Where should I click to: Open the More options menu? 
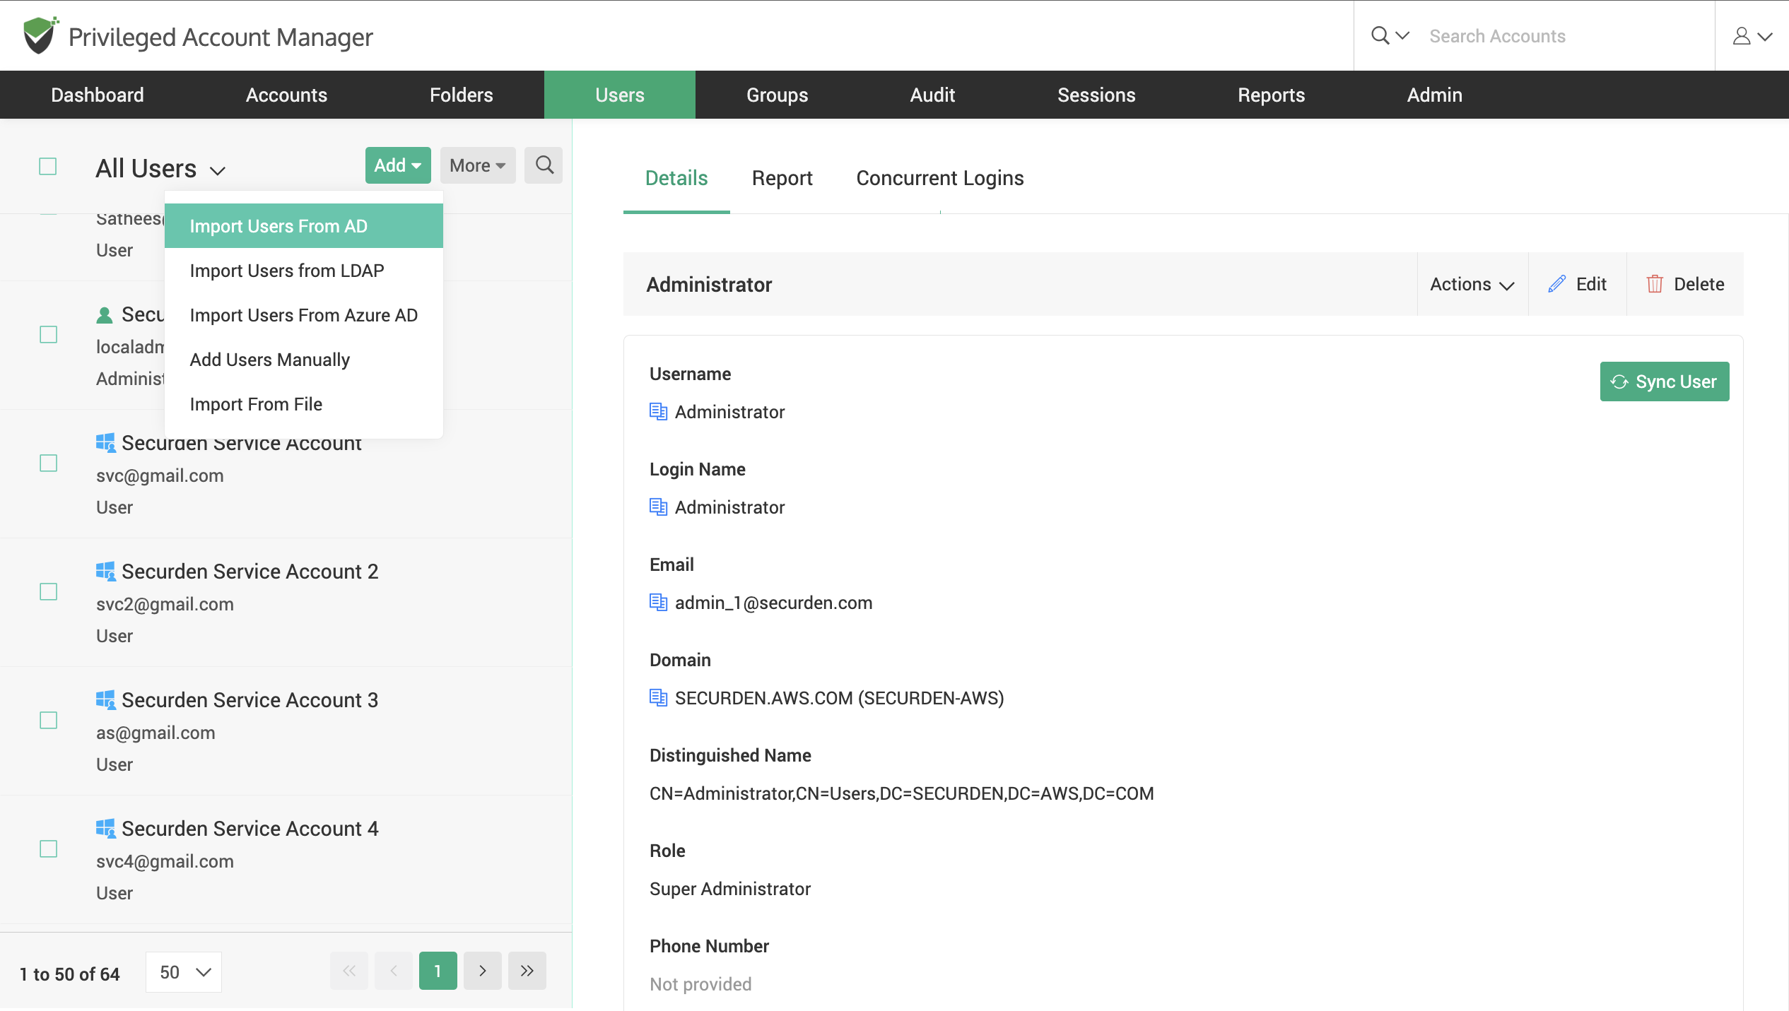click(x=478, y=165)
